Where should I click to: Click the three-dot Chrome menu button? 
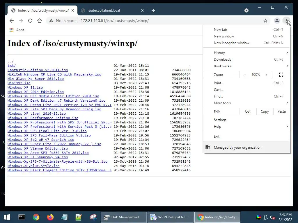coord(286,21)
